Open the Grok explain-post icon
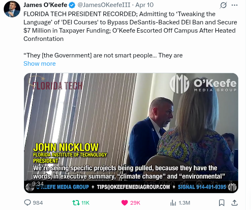 tap(223, 5)
